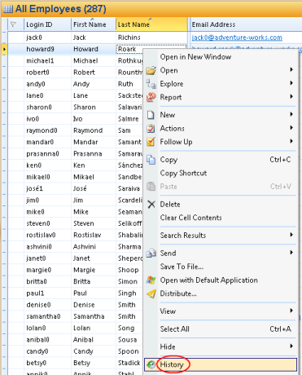Select Distribute... menu entry
The height and width of the screenshot is (375, 302).
[x=221, y=293]
